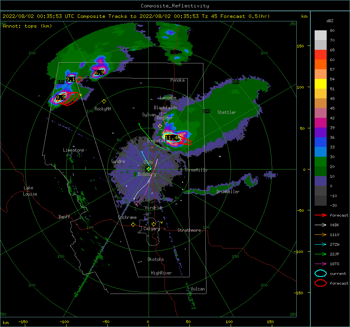The height and width of the screenshot is (327, 350).
Task: Click the Calgary city label
Action: (x=152, y=229)
